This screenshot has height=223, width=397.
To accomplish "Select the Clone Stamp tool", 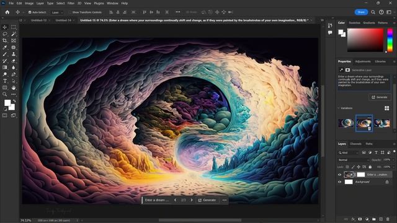I will [14, 54].
